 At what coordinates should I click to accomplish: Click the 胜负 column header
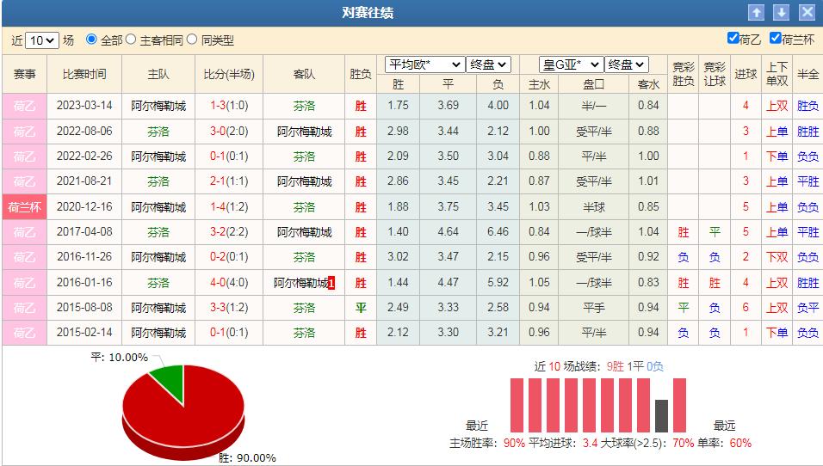pyautogui.click(x=360, y=75)
